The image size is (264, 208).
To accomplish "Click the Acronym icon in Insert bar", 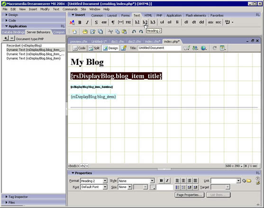I will (218, 22).
